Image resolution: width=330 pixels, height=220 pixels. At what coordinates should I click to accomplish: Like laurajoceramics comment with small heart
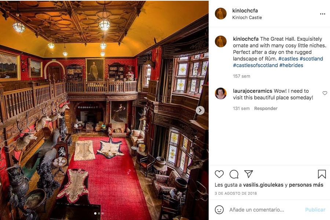tap(325, 93)
